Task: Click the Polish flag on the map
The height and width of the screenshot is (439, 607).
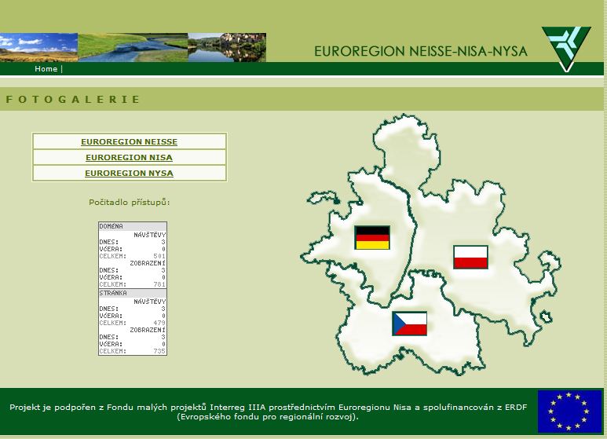Action: [x=470, y=257]
